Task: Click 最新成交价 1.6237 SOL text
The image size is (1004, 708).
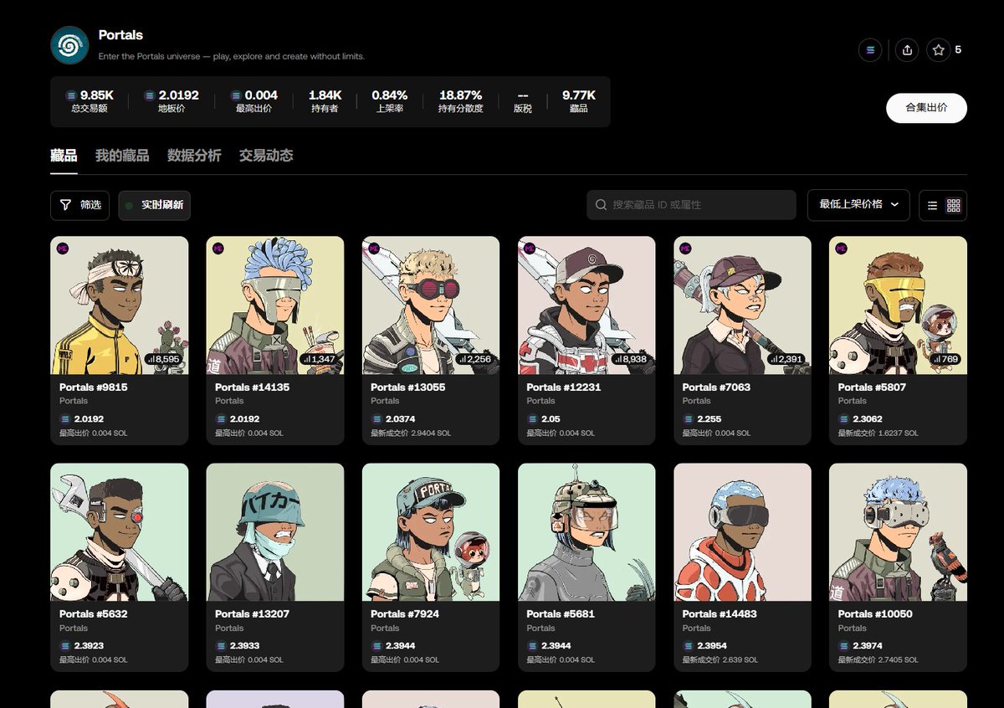Action: pos(878,434)
